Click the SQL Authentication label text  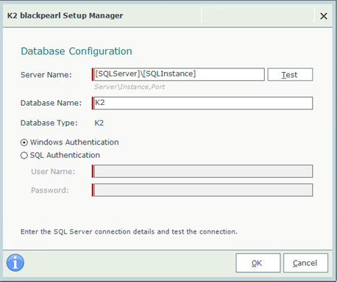point(65,155)
